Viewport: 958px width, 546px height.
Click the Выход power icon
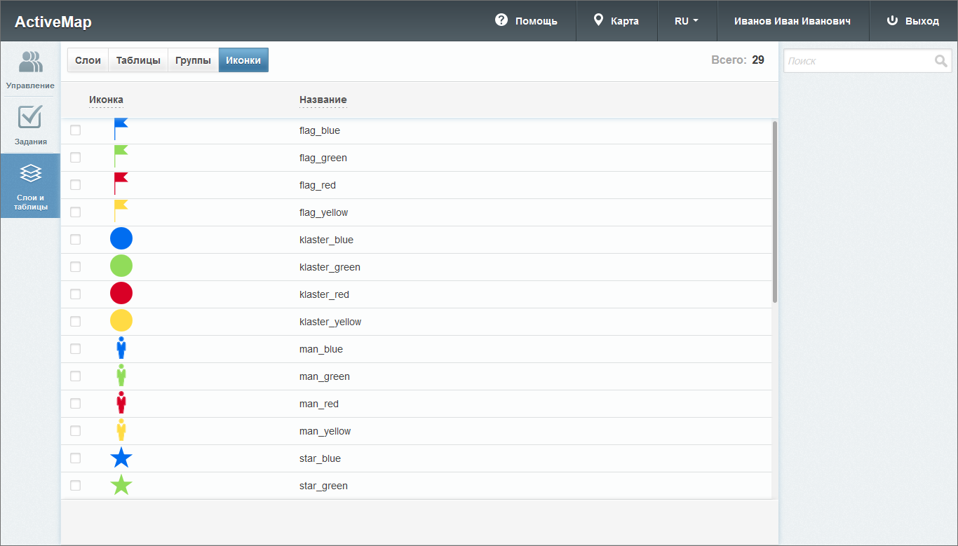coord(892,20)
